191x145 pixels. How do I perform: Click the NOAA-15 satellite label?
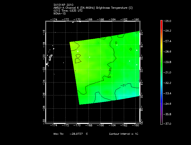(x=59, y=13)
